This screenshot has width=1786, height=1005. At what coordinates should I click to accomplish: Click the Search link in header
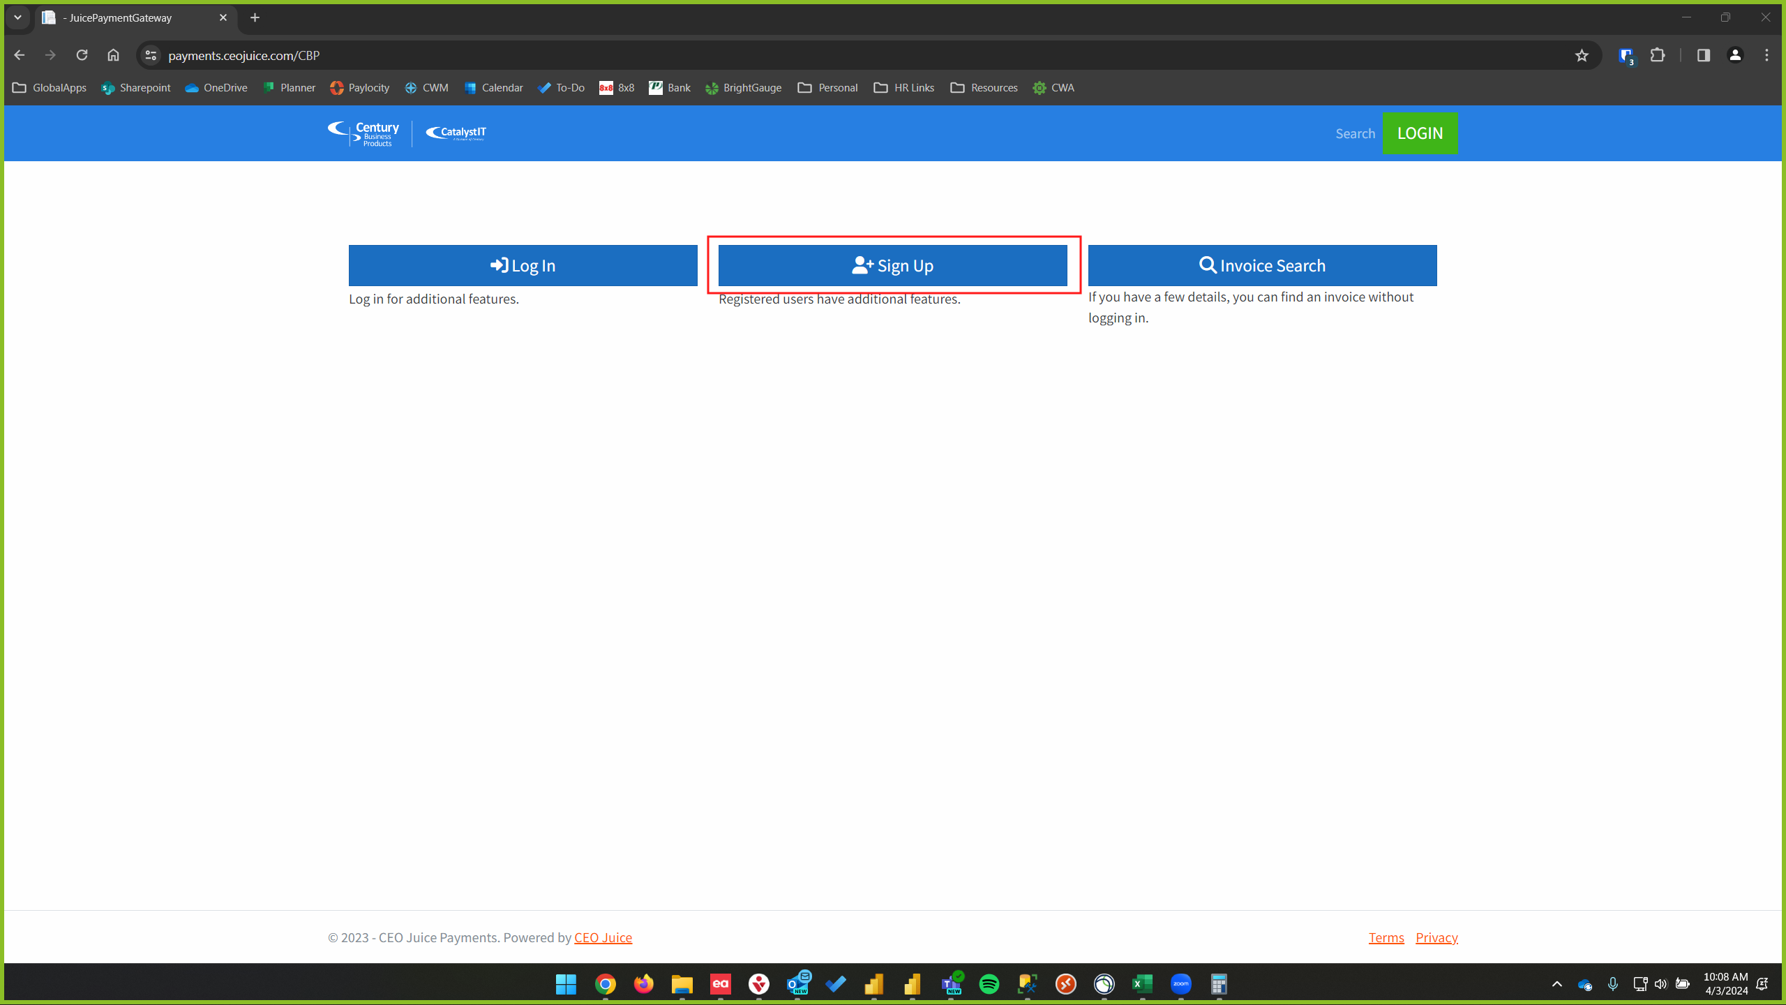click(x=1355, y=133)
